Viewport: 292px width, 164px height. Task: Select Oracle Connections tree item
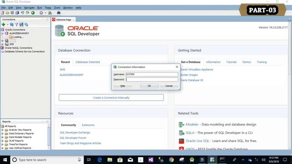[15, 30]
